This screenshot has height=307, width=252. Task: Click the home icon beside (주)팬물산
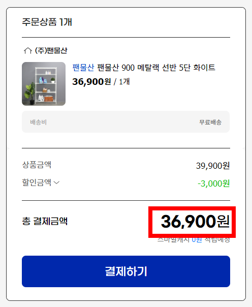(28, 50)
